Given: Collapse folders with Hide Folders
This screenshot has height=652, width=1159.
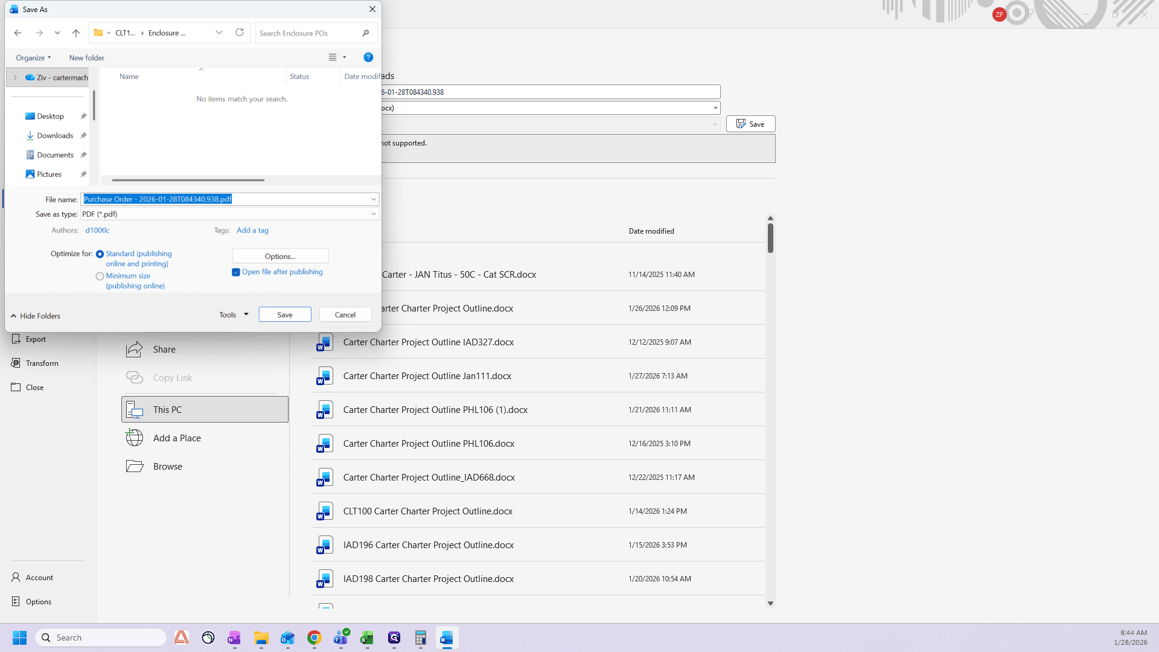Looking at the screenshot, I should (36, 316).
